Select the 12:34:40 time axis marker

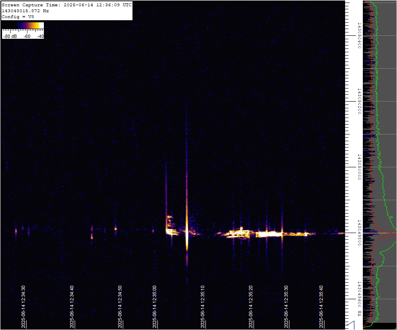pyautogui.click(x=72, y=307)
